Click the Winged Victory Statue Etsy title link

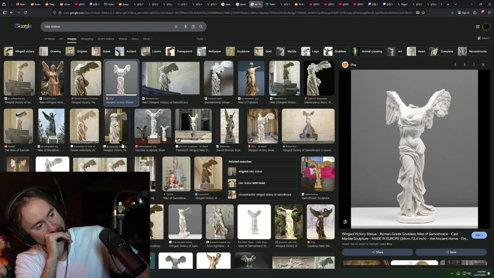tap(405, 236)
